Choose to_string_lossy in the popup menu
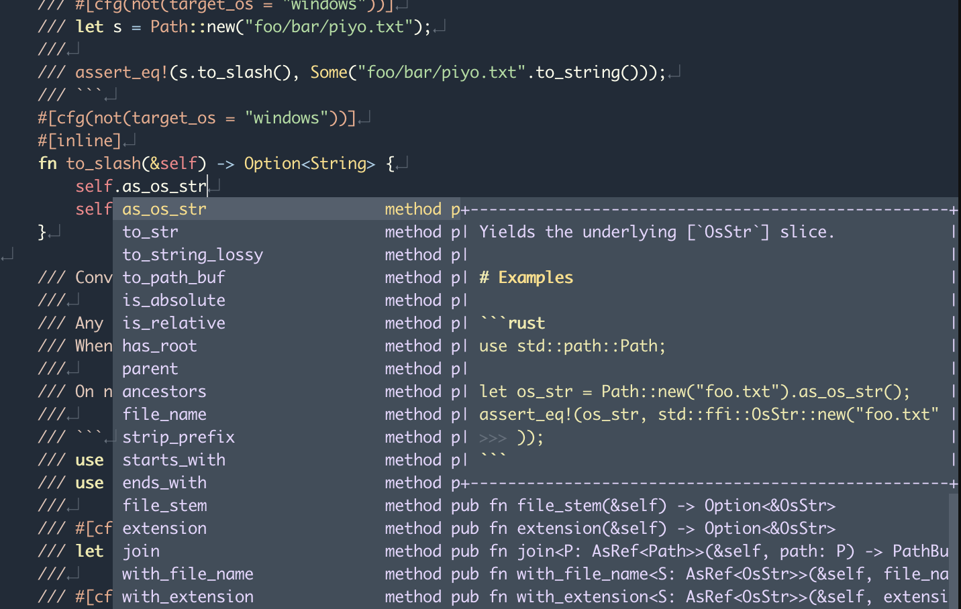The height and width of the screenshot is (609, 961). click(x=193, y=254)
